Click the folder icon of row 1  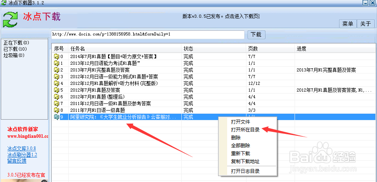(56, 64)
